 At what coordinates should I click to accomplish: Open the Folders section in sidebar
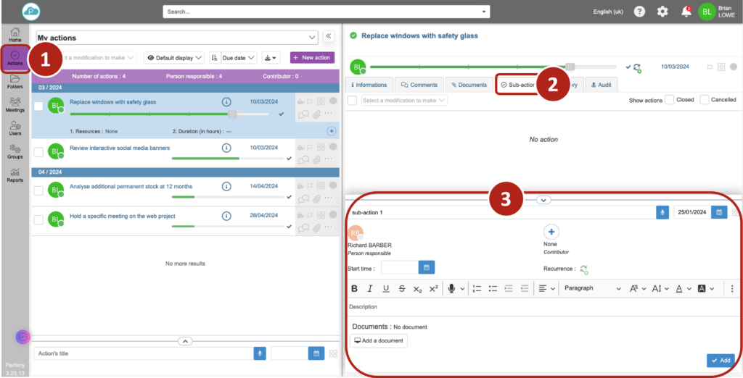click(x=15, y=81)
